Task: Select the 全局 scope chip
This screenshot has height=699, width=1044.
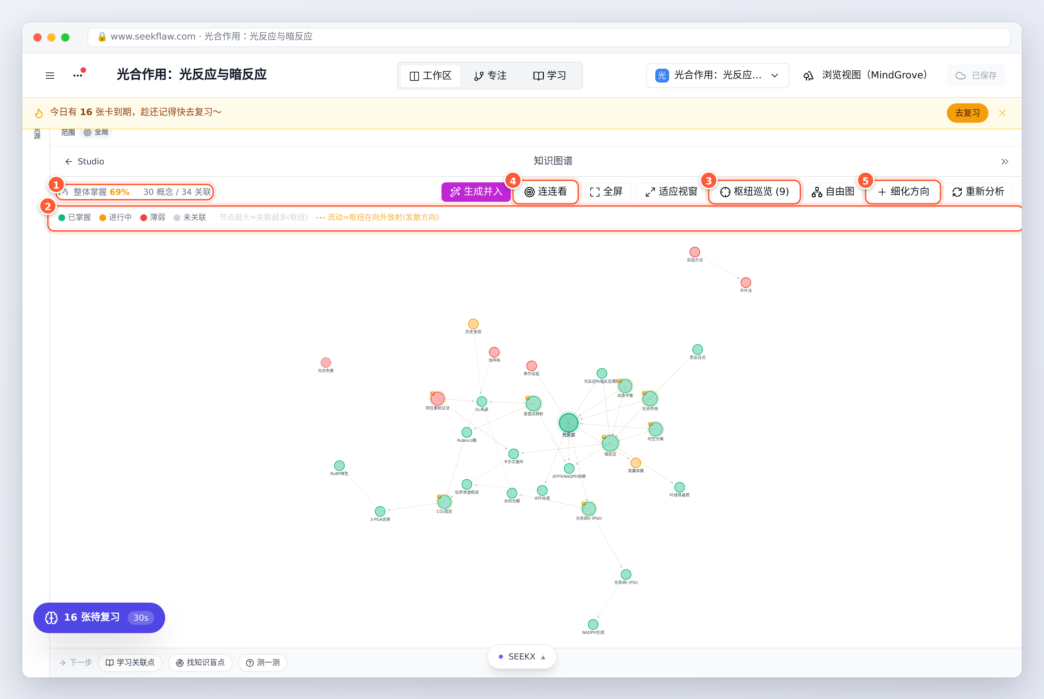Action: [96, 132]
